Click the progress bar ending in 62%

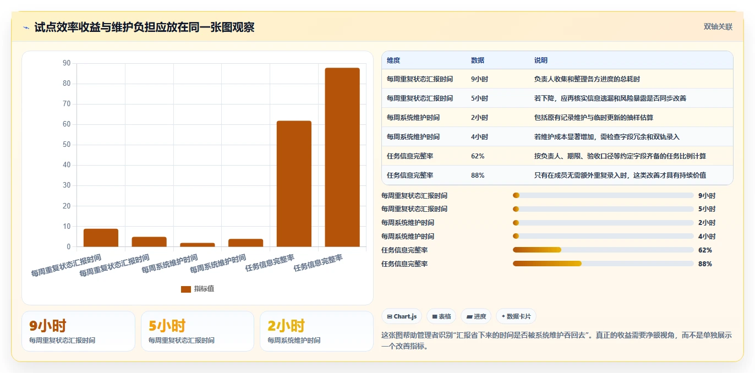point(603,250)
